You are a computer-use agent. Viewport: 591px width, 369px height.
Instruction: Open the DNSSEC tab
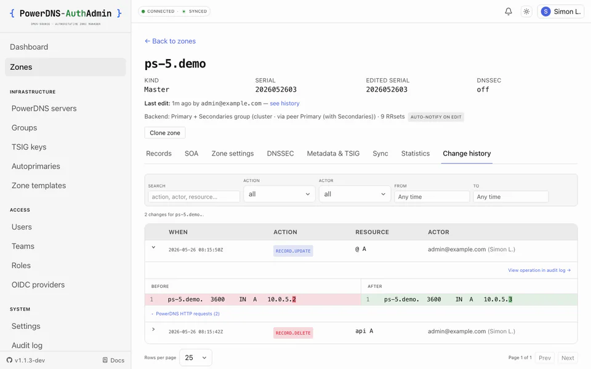coord(281,154)
